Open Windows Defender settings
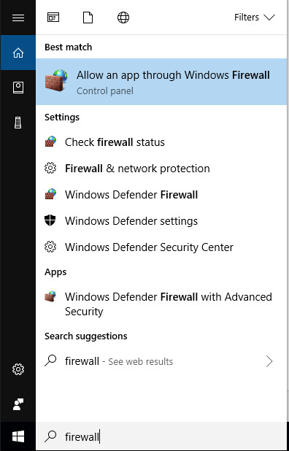Image resolution: width=289 pixels, height=451 pixels. [x=161, y=221]
